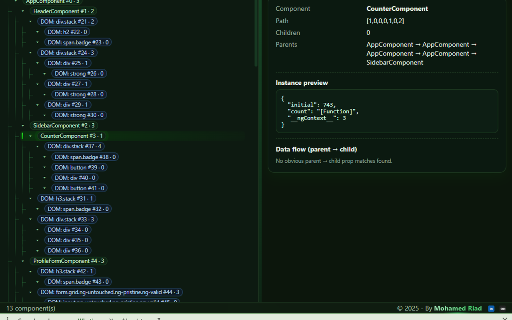Collapse the CounterComponent #3 node arrow
The image size is (512, 320).
click(30, 136)
